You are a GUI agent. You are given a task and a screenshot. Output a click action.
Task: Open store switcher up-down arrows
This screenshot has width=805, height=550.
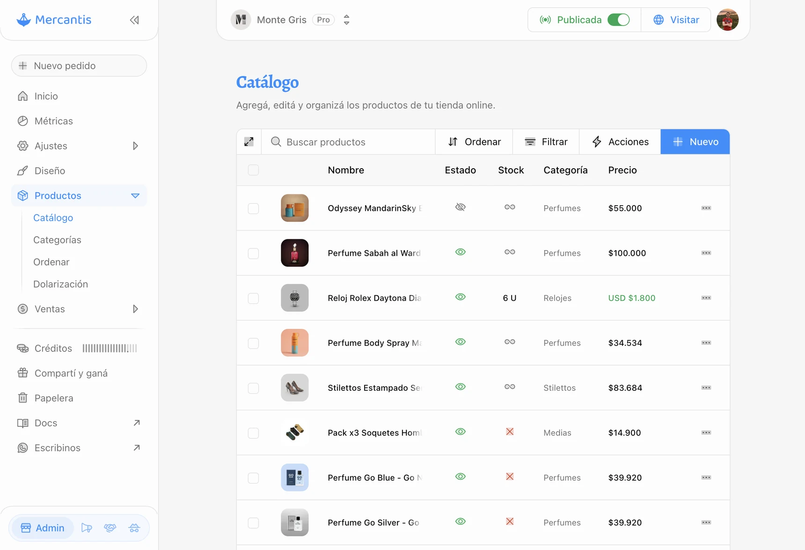click(x=346, y=20)
